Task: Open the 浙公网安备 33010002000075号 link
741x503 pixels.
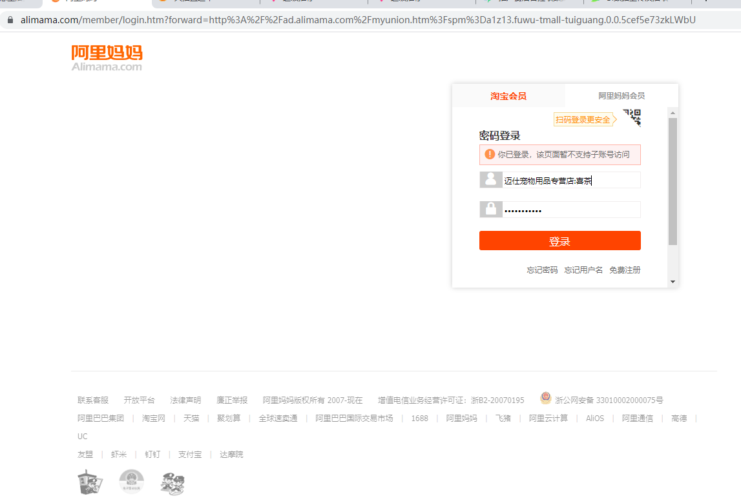Action: coord(609,400)
